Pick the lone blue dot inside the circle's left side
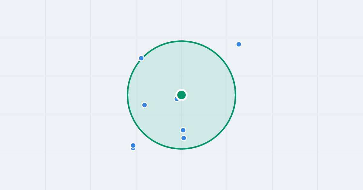The height and width of the screenshot is (190, 363). point(145,105)
